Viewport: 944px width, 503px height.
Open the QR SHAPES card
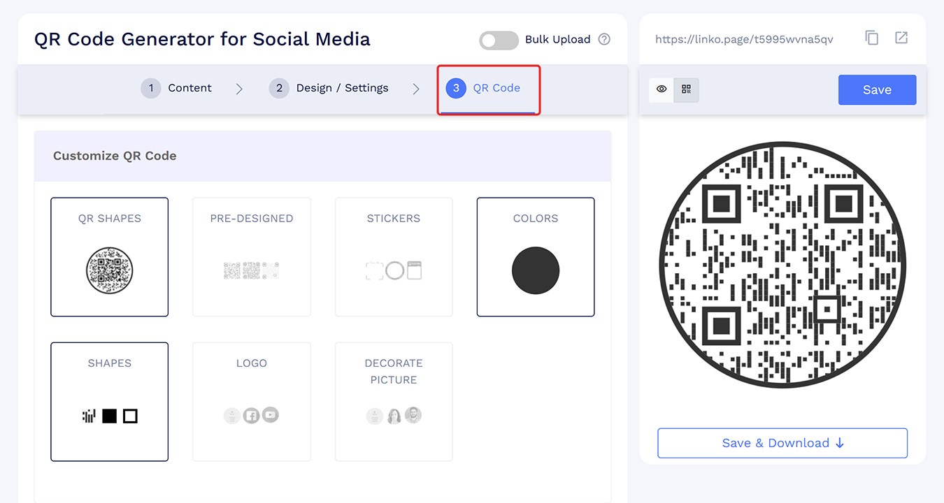pyautogui.click(x=110, y=257)
